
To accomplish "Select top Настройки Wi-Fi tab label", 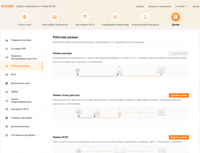I will click(x=85, y=25).
